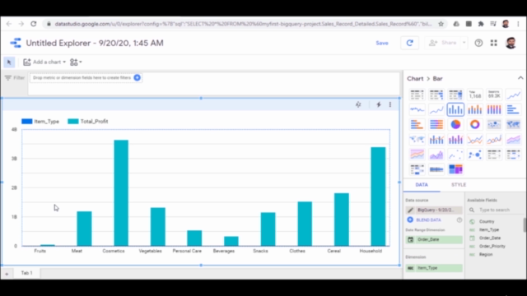
Task: Select the Order_Priority available field
Action: pyautogui.click(x=492, y=247)
